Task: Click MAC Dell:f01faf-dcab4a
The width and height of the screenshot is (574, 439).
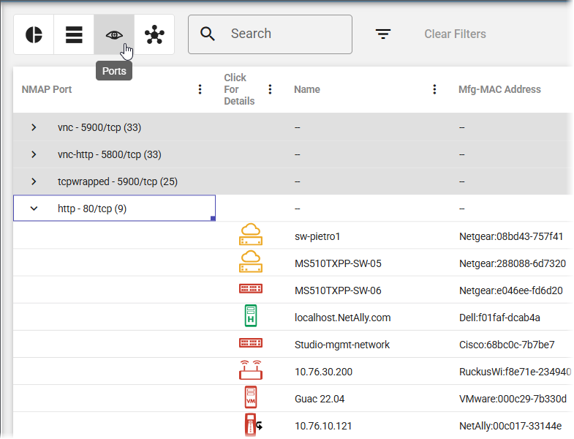Action: (x=499, y=318)
